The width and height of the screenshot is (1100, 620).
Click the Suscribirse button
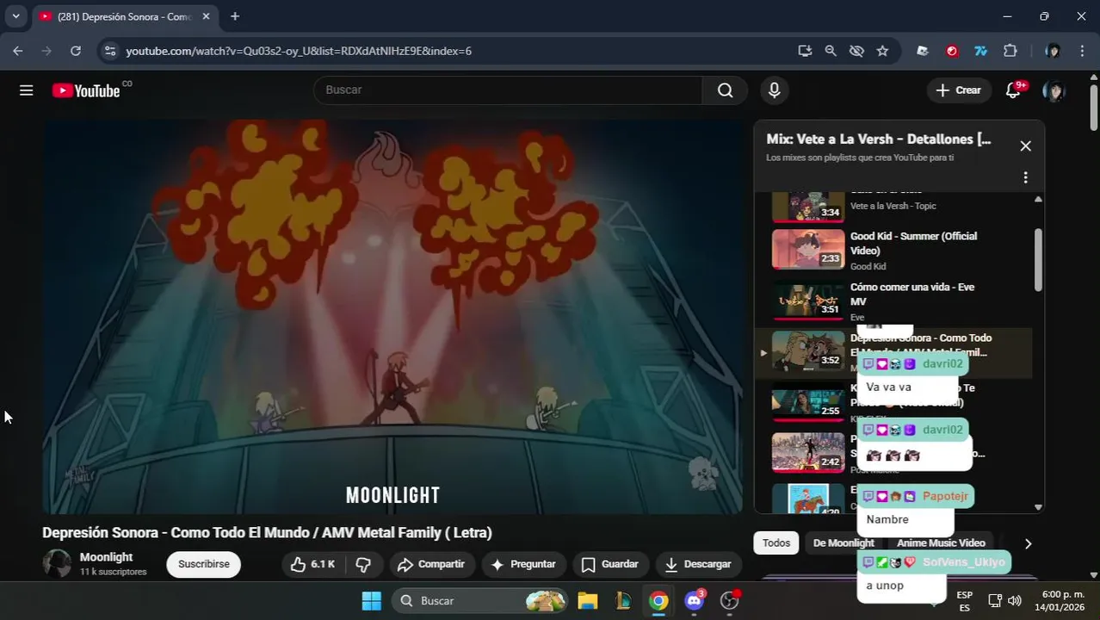tap(204, 564)
